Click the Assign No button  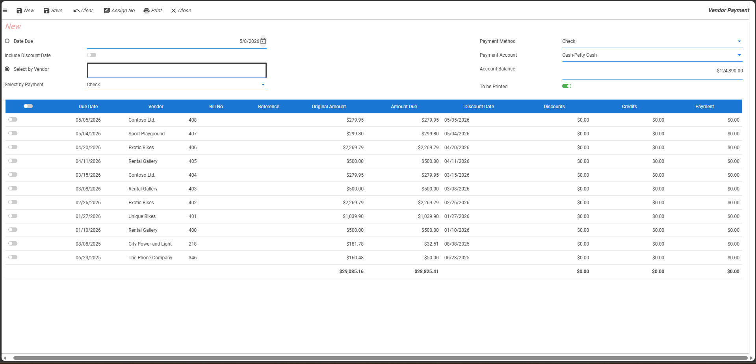coord(119,11)
